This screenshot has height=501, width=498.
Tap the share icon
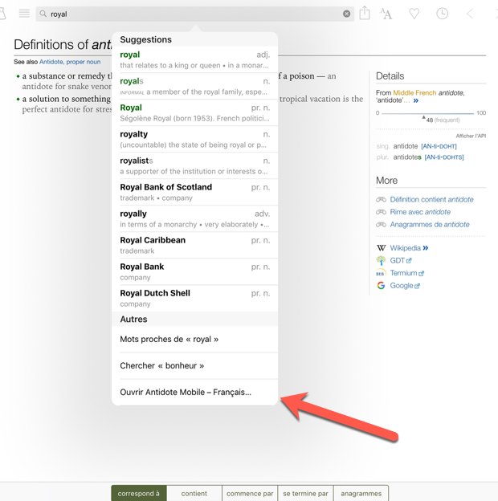pos(365,13)
